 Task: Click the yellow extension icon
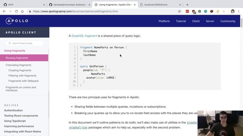(x=218, y=11)
